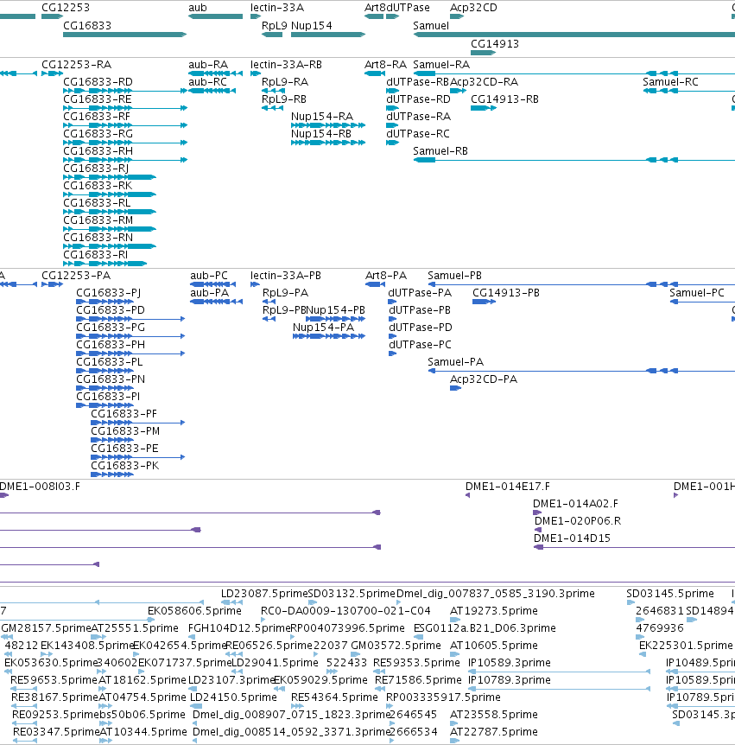Image resolution: width=735 pixels, height=745 pixels.
Task: Click the Samuel-RC transcript label
Action: pyautogui.click(x=670, y=82)
